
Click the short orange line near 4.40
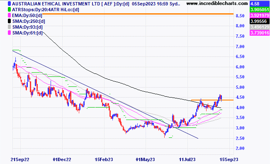pos(212,100)
